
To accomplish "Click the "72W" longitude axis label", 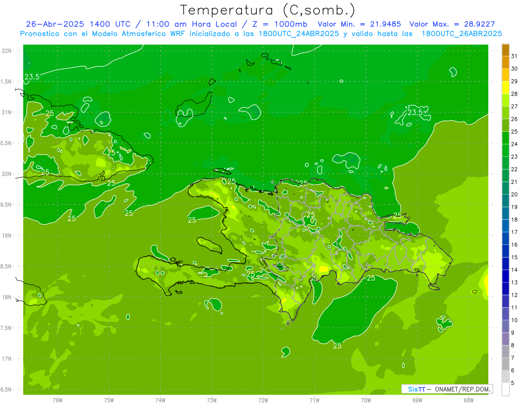I will click(x=263, y=400).
